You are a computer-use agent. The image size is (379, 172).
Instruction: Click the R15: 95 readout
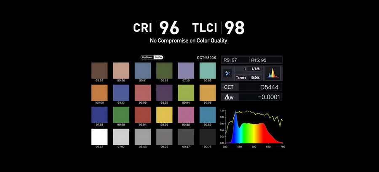click(x=265, y=60)
